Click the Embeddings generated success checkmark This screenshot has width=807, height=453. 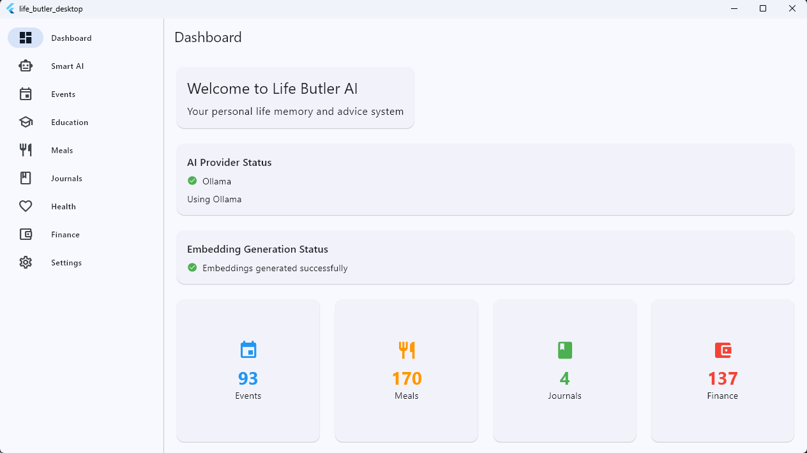192,268
